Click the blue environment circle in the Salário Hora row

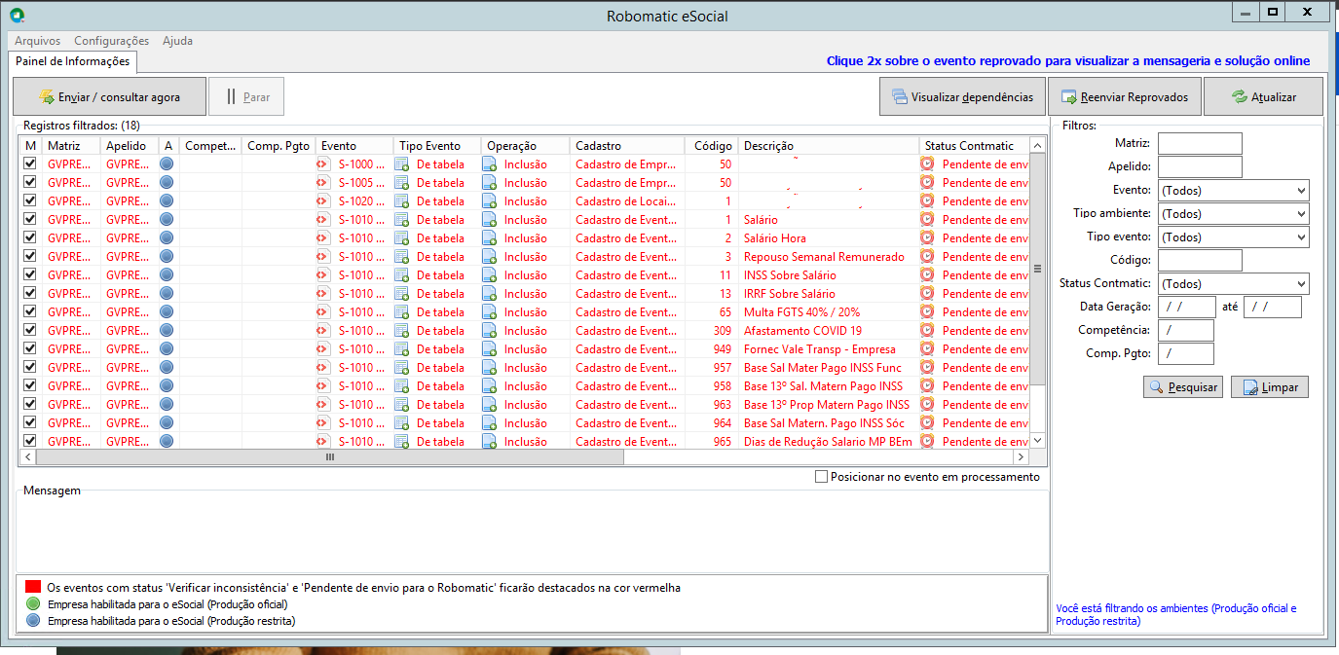[167, 238]
